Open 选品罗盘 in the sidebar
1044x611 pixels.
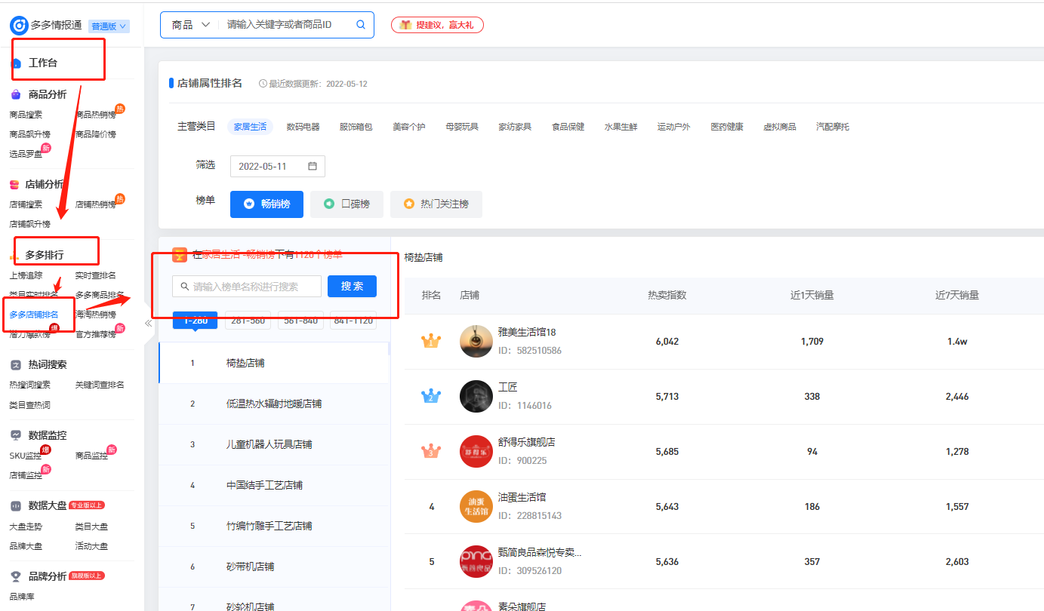pos(26,154)
